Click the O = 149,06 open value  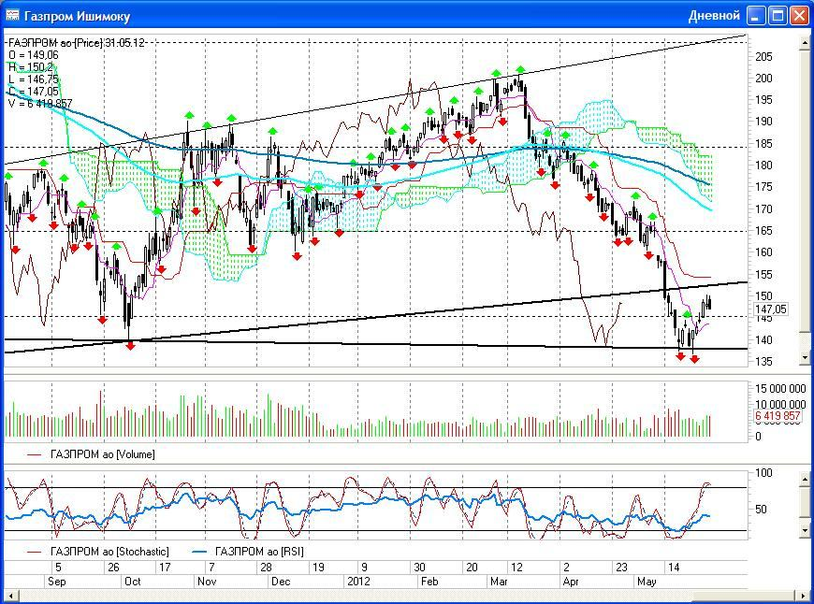tap(34, 55)
